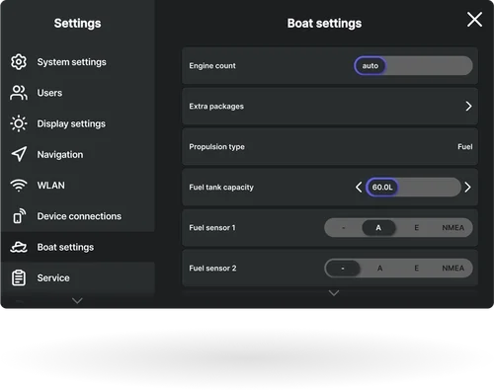Show more sidebar items via down chevron

click(77, 300)
